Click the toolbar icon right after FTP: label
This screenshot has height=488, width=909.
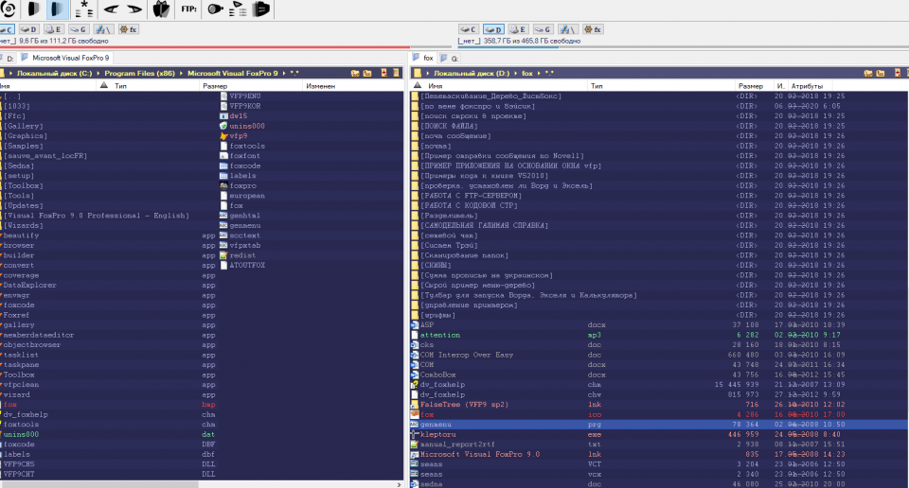pos(215,10)
